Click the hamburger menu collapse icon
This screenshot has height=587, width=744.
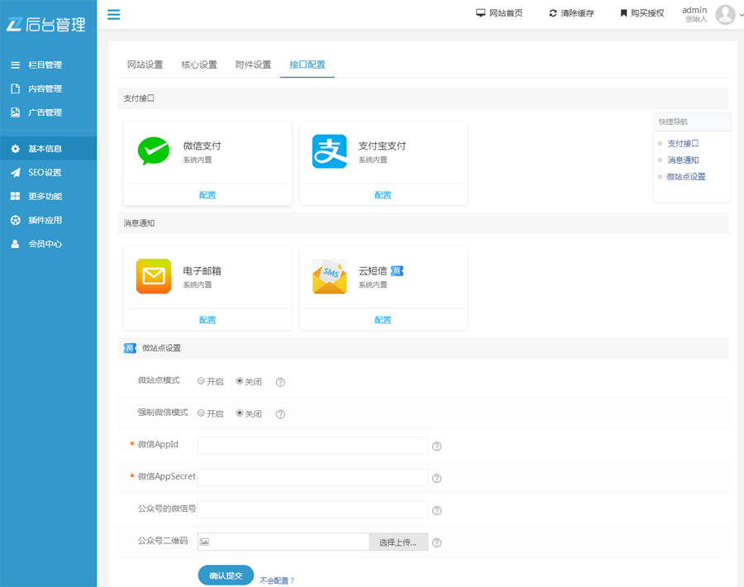tap(114, 14)
